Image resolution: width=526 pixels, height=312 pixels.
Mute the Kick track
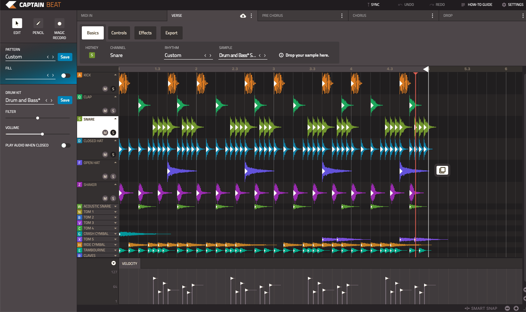[105, 89]
